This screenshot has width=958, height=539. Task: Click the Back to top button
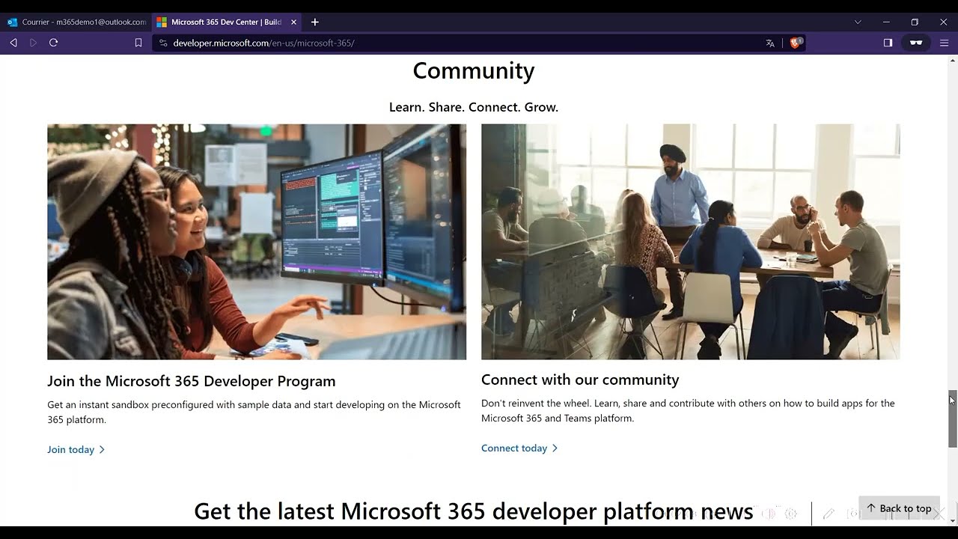[898, 508]
